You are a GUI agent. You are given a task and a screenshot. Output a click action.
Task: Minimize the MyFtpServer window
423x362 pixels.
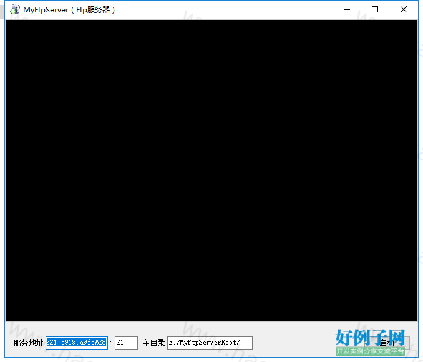pyautogui.click(x=347, y=10)
